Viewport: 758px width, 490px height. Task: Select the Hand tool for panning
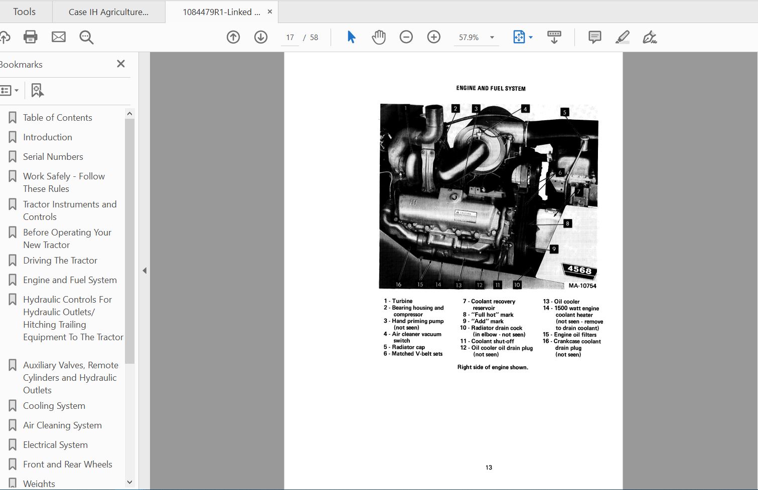(x=379, y=37)
